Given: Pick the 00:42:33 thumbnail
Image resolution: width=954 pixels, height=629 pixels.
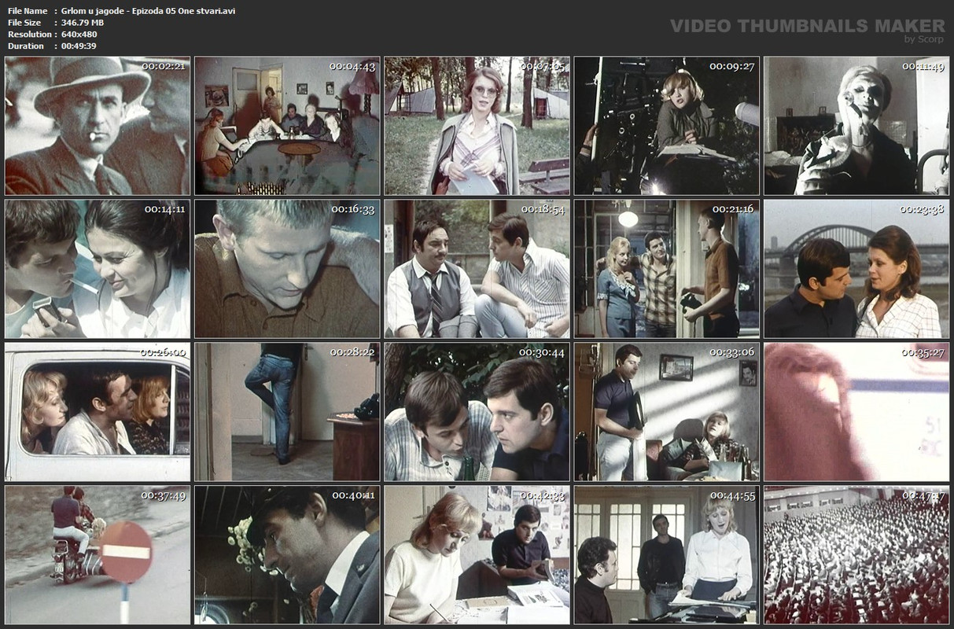Looking at the screenshot, I should [x=477, y=555].
